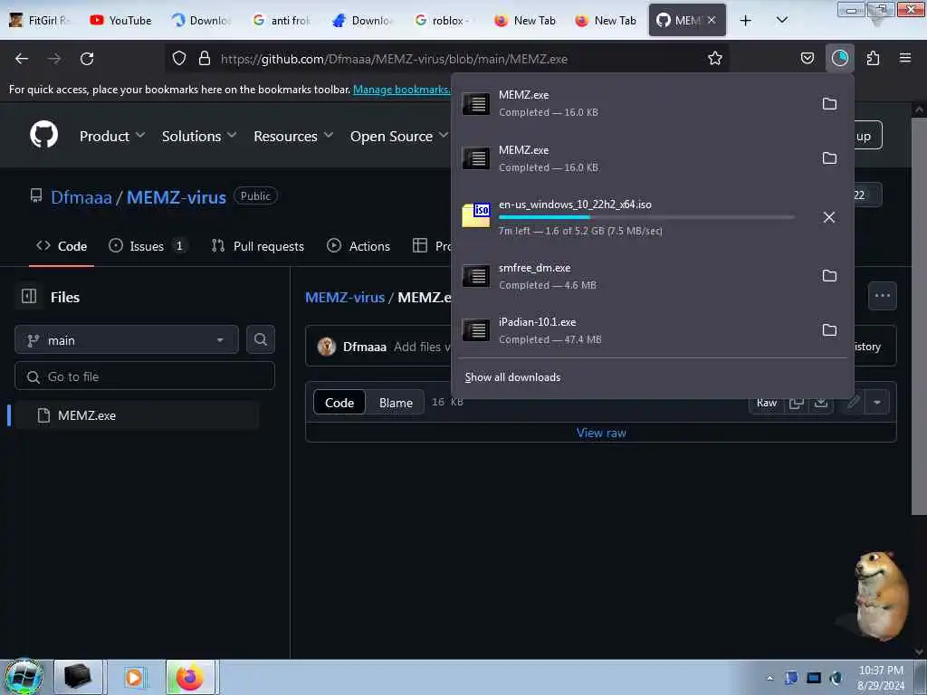Open the GitHub Octocat home logo
The height and width of the screenshot is (695, 927).
(43, 135)
